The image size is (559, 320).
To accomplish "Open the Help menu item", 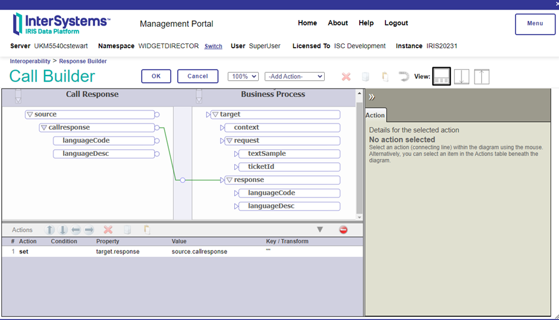I will 366,23.
